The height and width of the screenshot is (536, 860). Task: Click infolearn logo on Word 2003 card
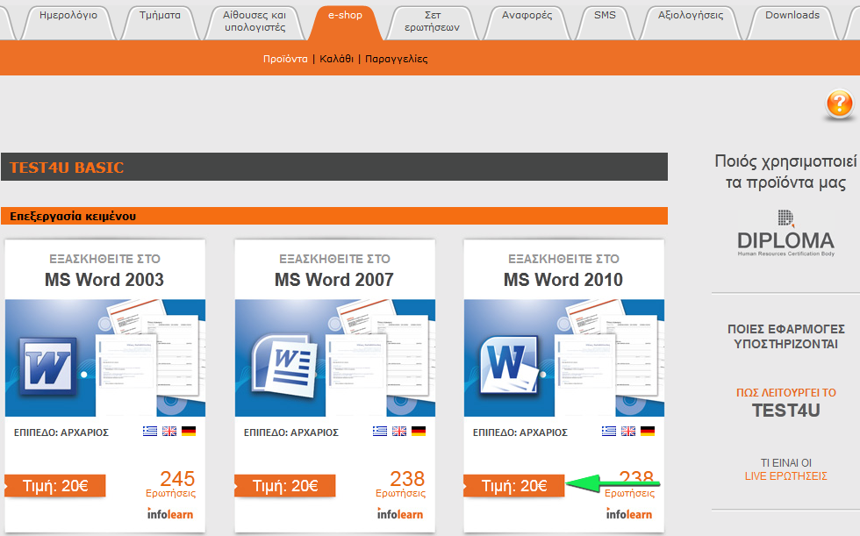(x=170, y=513)
